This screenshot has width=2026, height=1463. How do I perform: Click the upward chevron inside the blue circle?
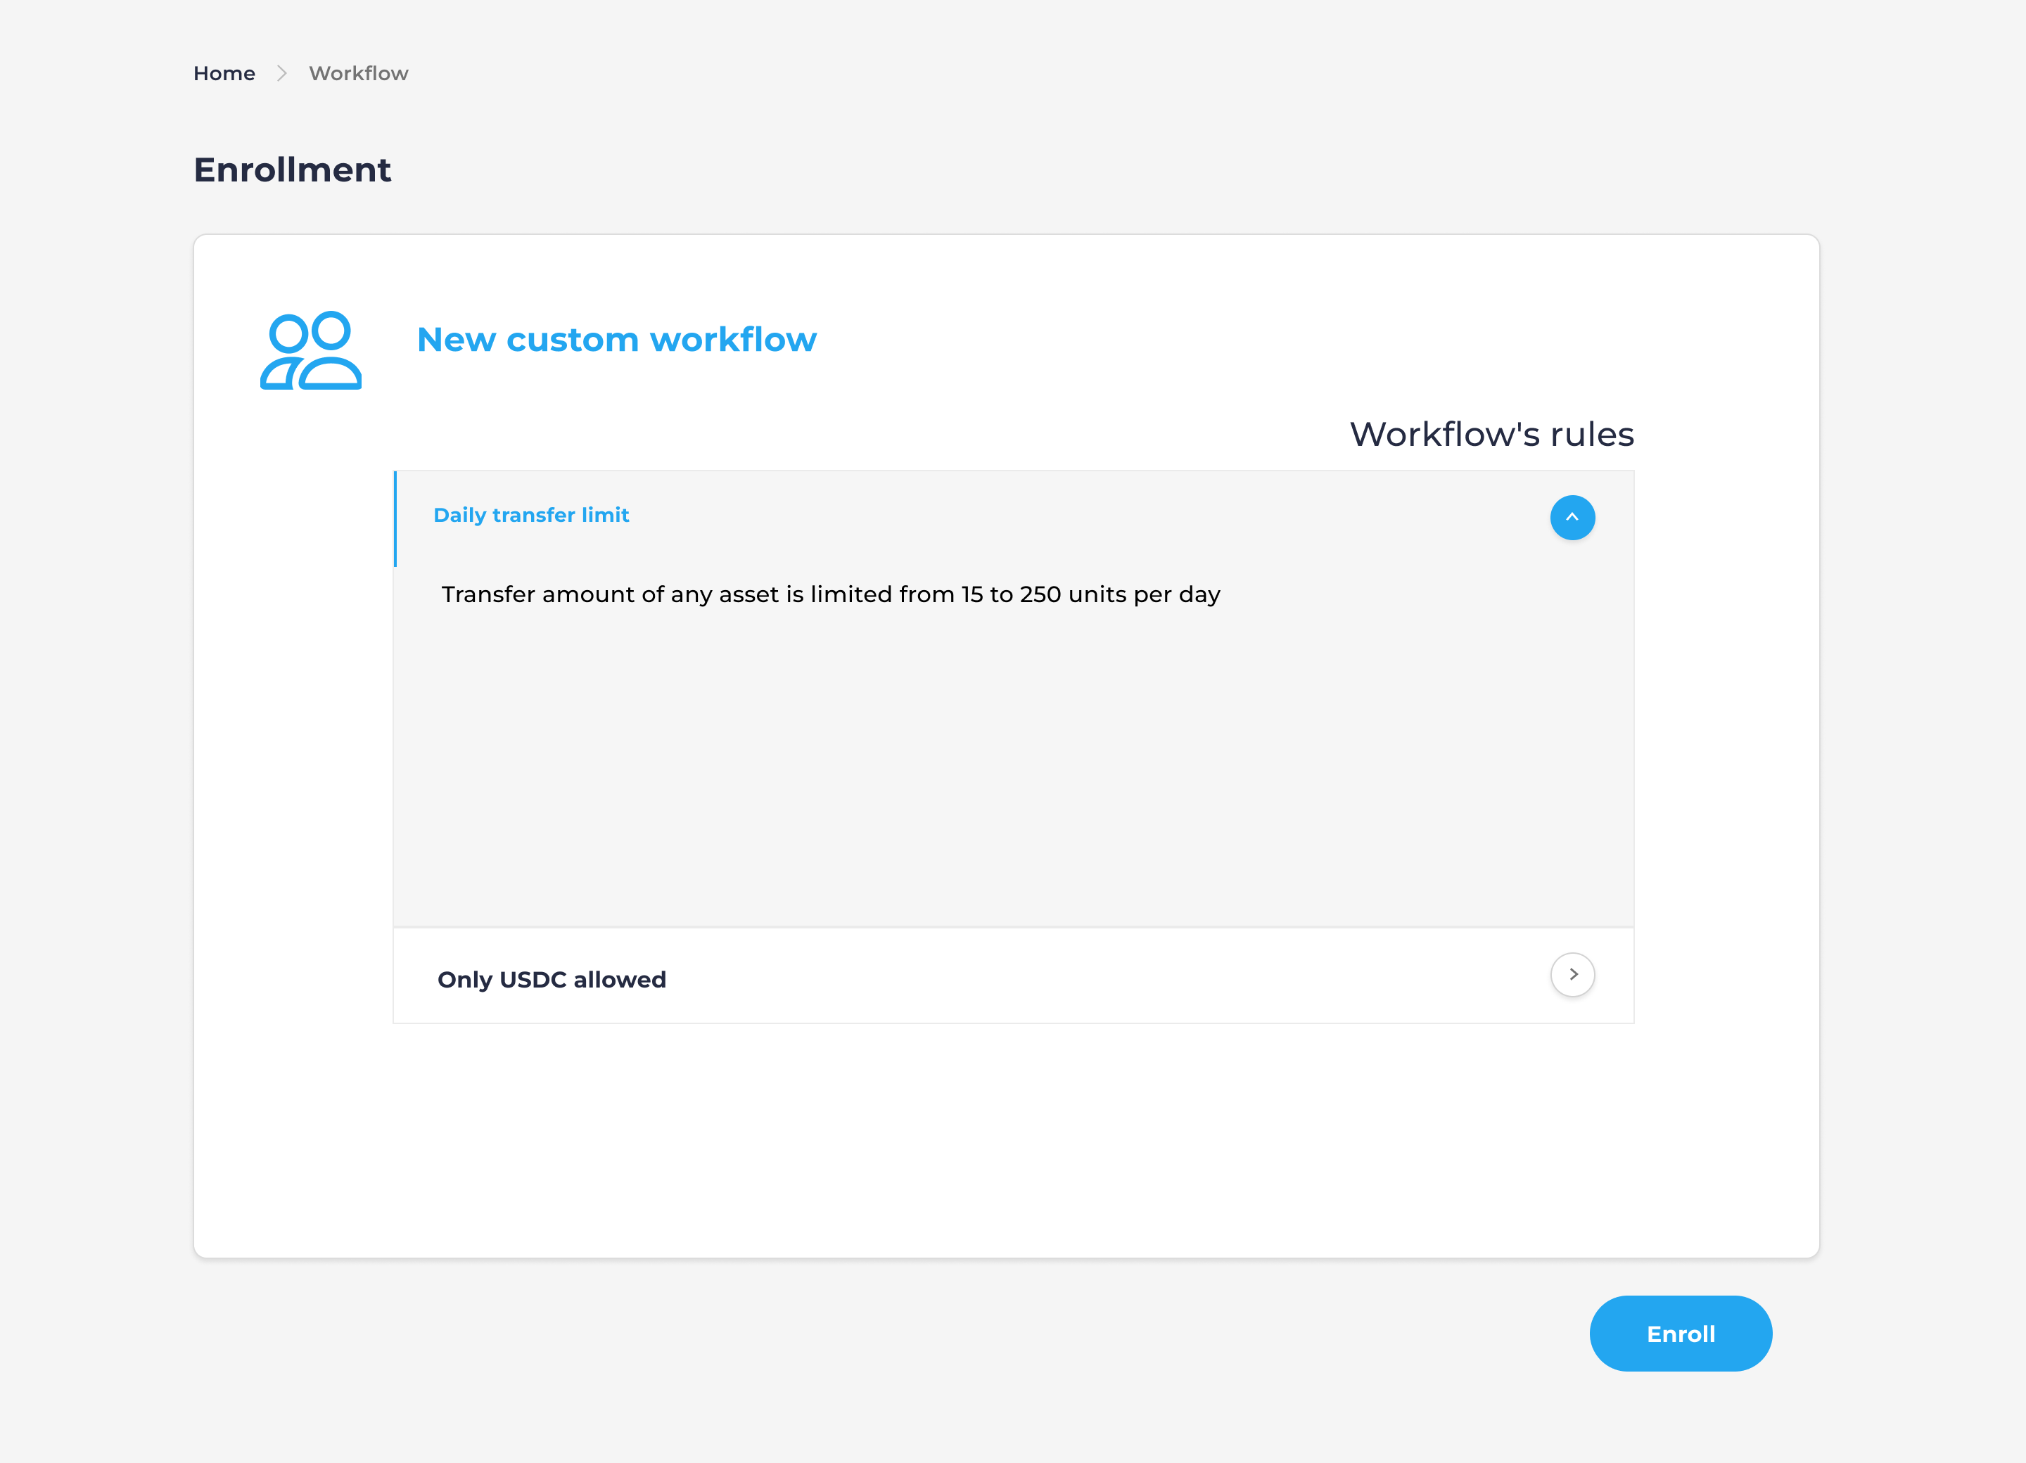click(x=1573, y=518)
